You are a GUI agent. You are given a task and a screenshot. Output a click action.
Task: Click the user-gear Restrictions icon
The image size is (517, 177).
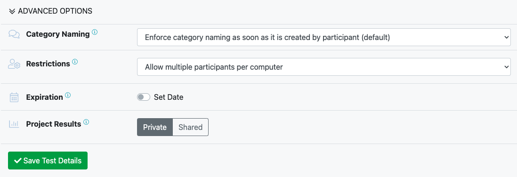[14, 64]
